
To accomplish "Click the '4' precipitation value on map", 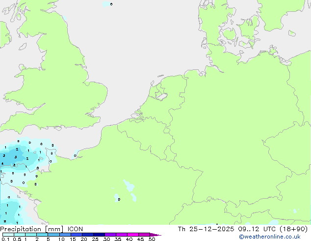I will 2,164.
